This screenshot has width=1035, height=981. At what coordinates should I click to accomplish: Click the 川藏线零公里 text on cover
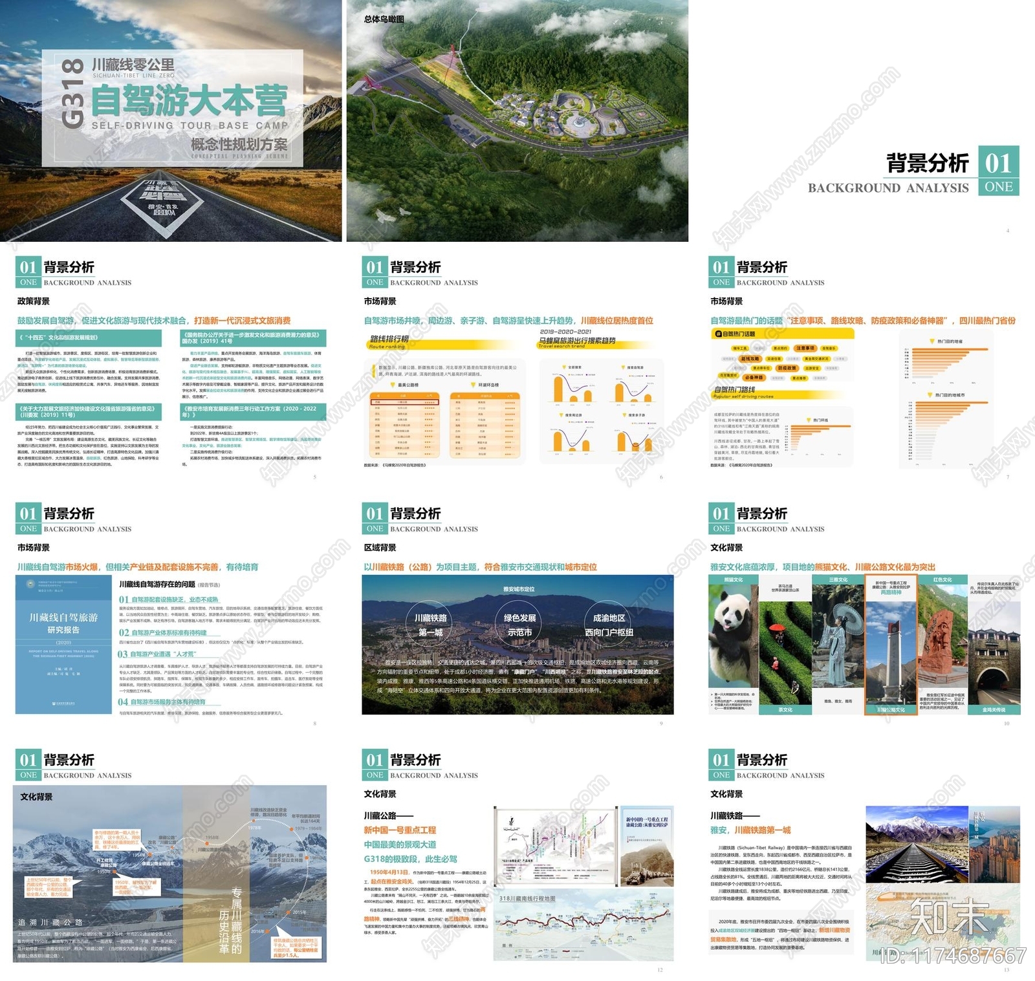pyautogui.click(x=133, y=64)
